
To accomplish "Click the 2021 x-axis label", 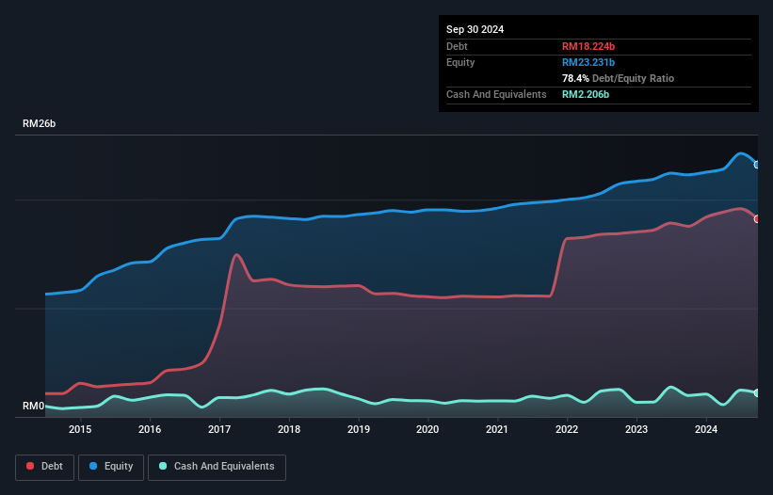I will (497, 429).
